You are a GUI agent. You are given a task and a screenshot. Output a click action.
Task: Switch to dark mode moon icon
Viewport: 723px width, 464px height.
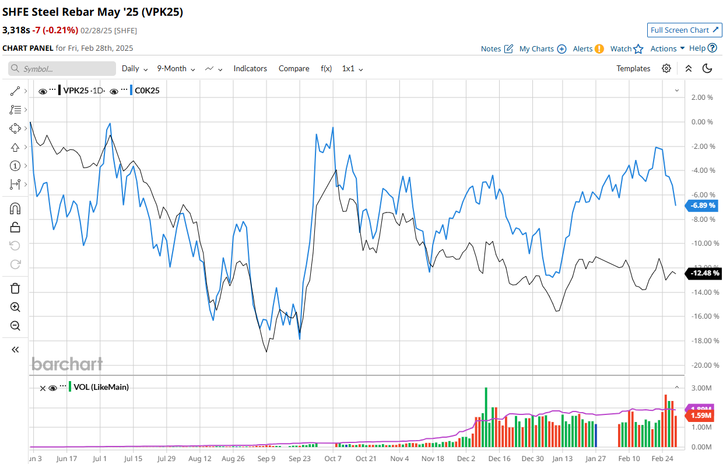click(707, 69)
